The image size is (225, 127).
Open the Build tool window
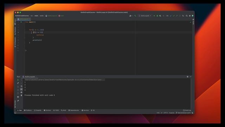pos(63,110)
